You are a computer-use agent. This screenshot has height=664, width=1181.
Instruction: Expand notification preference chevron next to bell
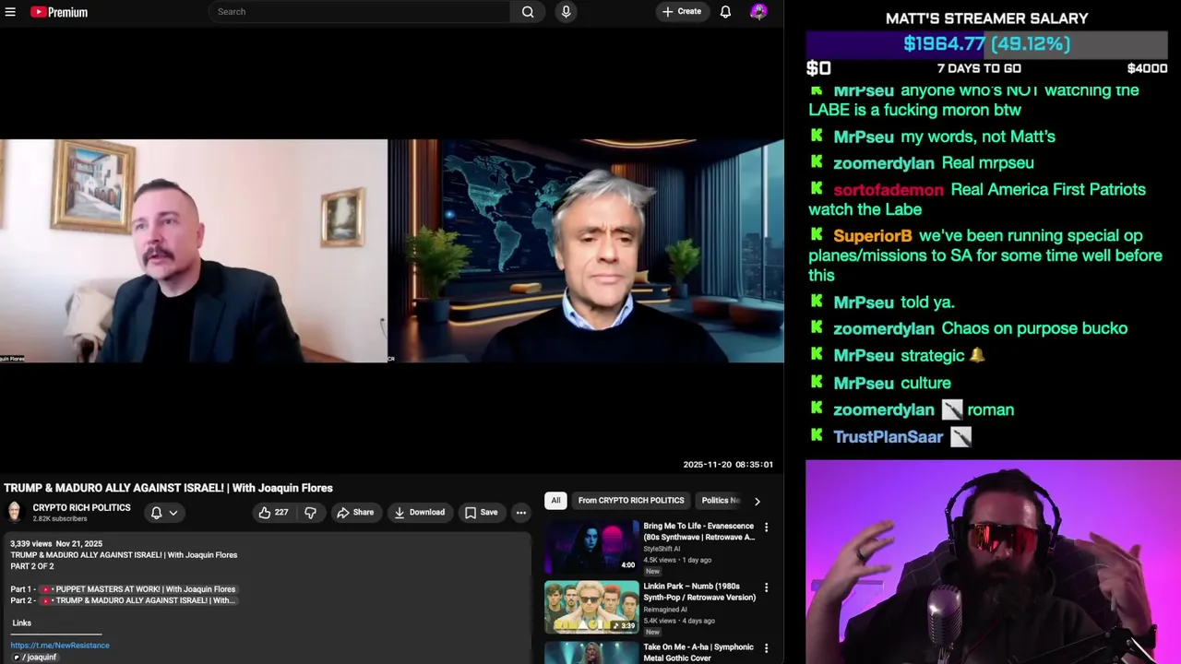point(173,513)
